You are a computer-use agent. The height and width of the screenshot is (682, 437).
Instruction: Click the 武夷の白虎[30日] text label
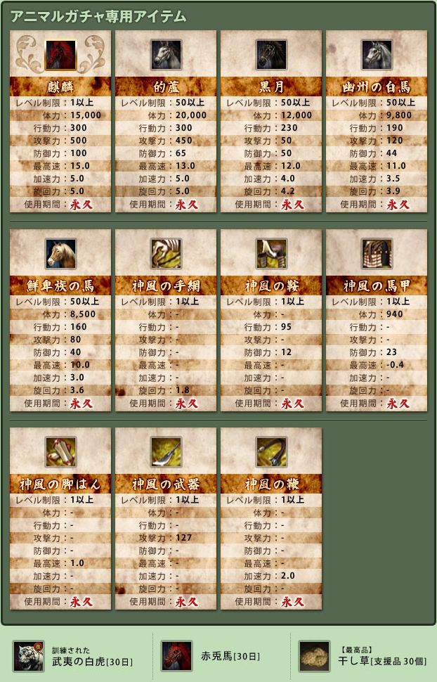tap(92, 662)
